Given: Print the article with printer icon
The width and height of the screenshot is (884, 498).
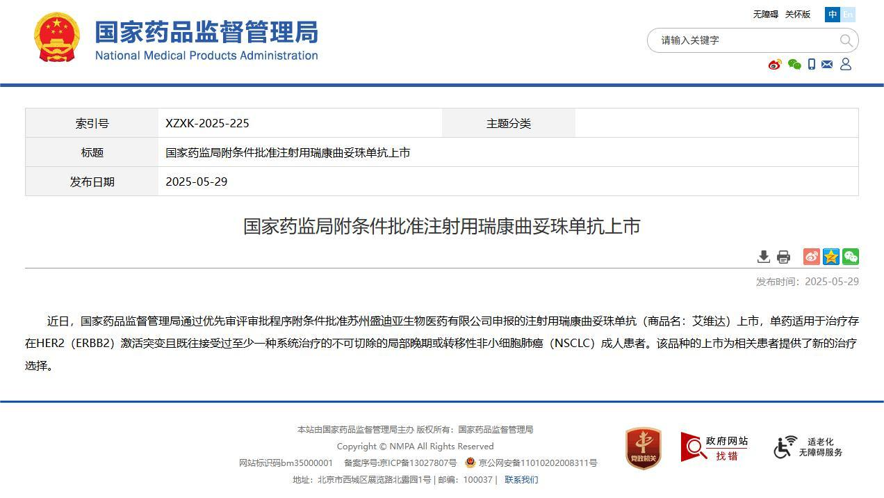Looking at the screenshot, I should tap(783, 257).
